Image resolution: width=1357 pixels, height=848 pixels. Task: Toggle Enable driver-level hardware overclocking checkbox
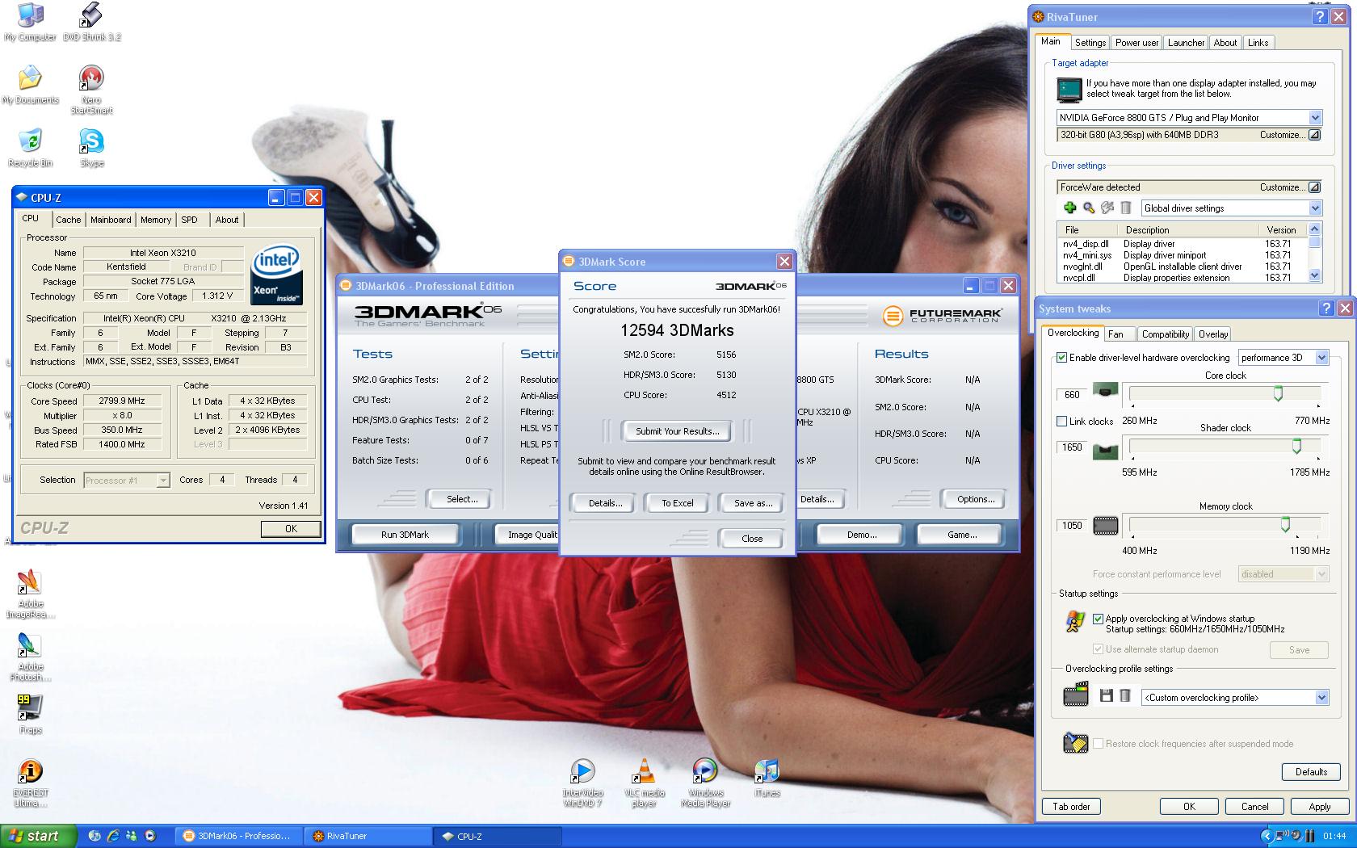pyautogui.click(x=1061, y=357)
